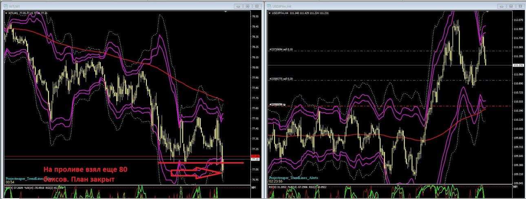Click the WTI OHLC values 77.05 77.15 77.04 77.15
Screen dimensions: 526x199
coord(34,13)
